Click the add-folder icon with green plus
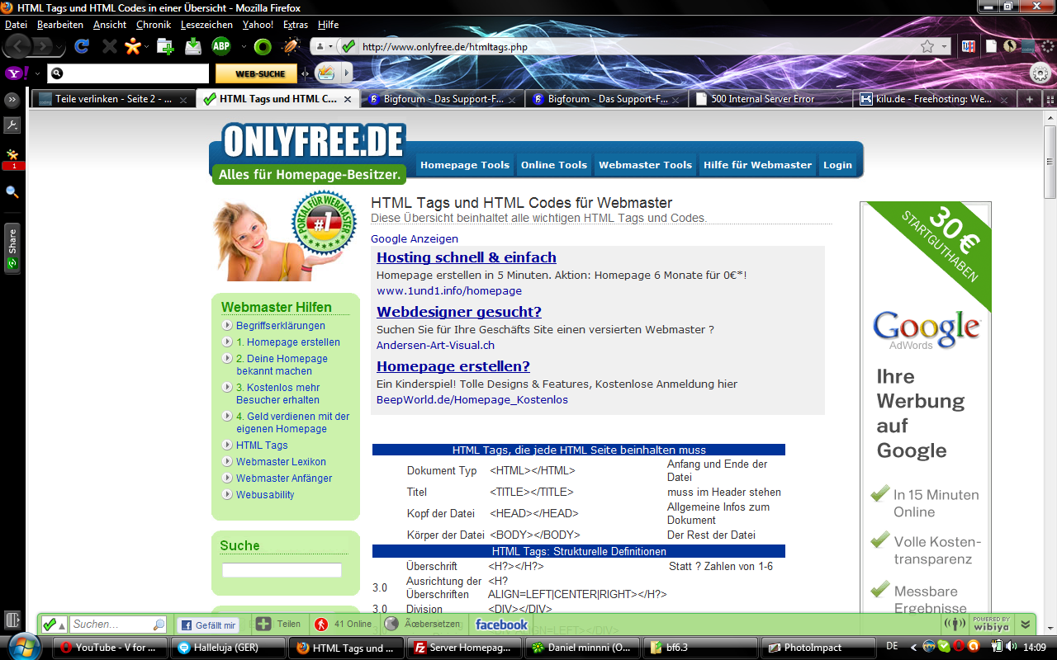The height and width of the screenshot is (660, 1057). coord(165,46)
